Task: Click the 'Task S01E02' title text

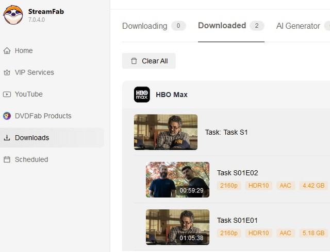Action: pos(237,173)
